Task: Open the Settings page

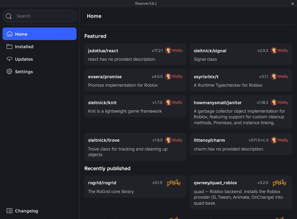Action: click(x=40, y=71)
